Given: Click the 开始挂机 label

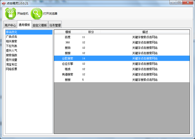Looking at the screenshot, I should pyautogui.click(x=23, y=14).
